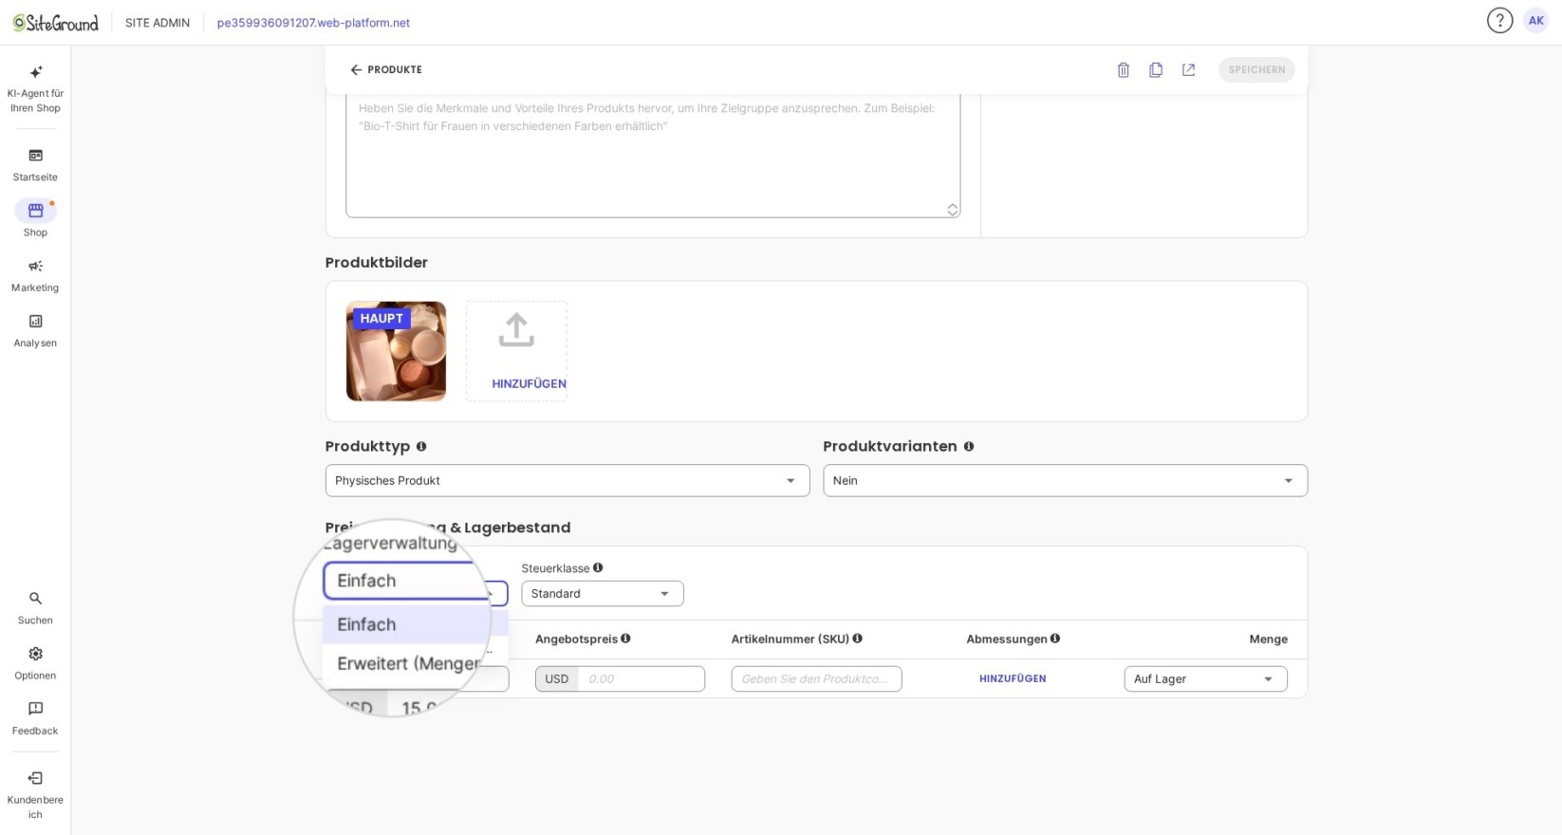This screenshot has height=835, width=1562.
Task: Open the Feedback icon
Action: click(x=35, y=709)
